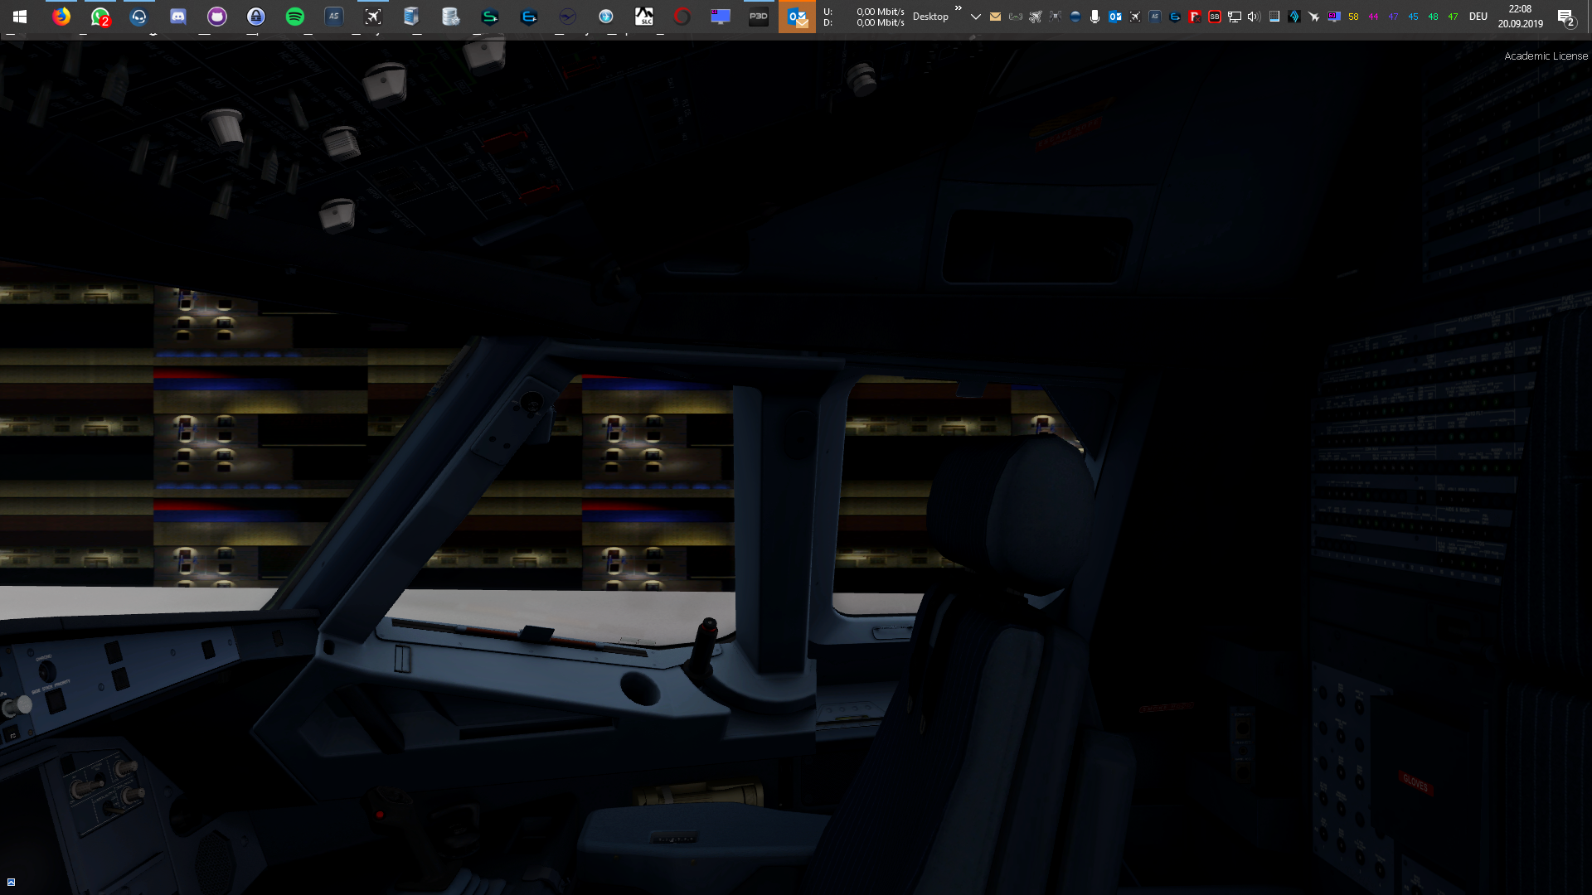This screenshot has height=895, width=1592.
Task: Click the red SB tray icon
Action: [1214, 17]
